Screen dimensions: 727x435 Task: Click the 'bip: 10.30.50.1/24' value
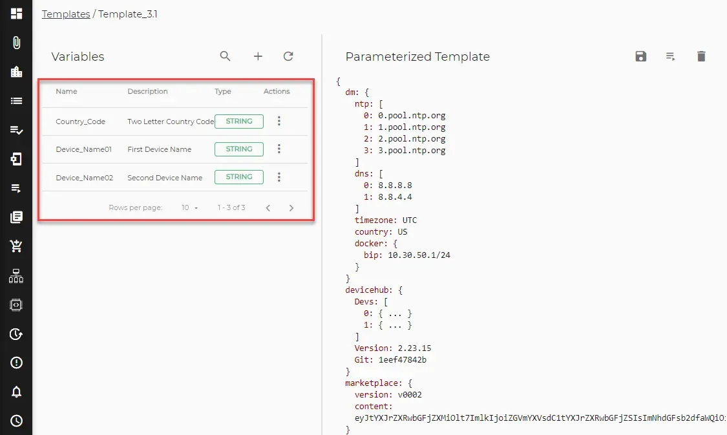click(419, 255)
